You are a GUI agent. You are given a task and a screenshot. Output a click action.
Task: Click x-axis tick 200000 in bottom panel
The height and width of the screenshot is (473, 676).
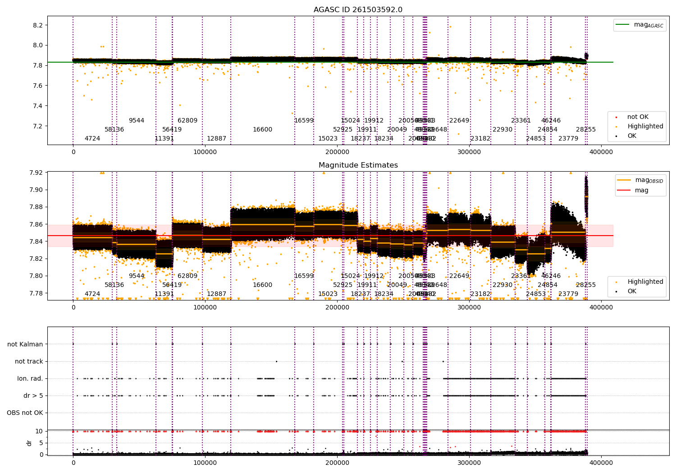pyautogui.click(x=337, y=463)
